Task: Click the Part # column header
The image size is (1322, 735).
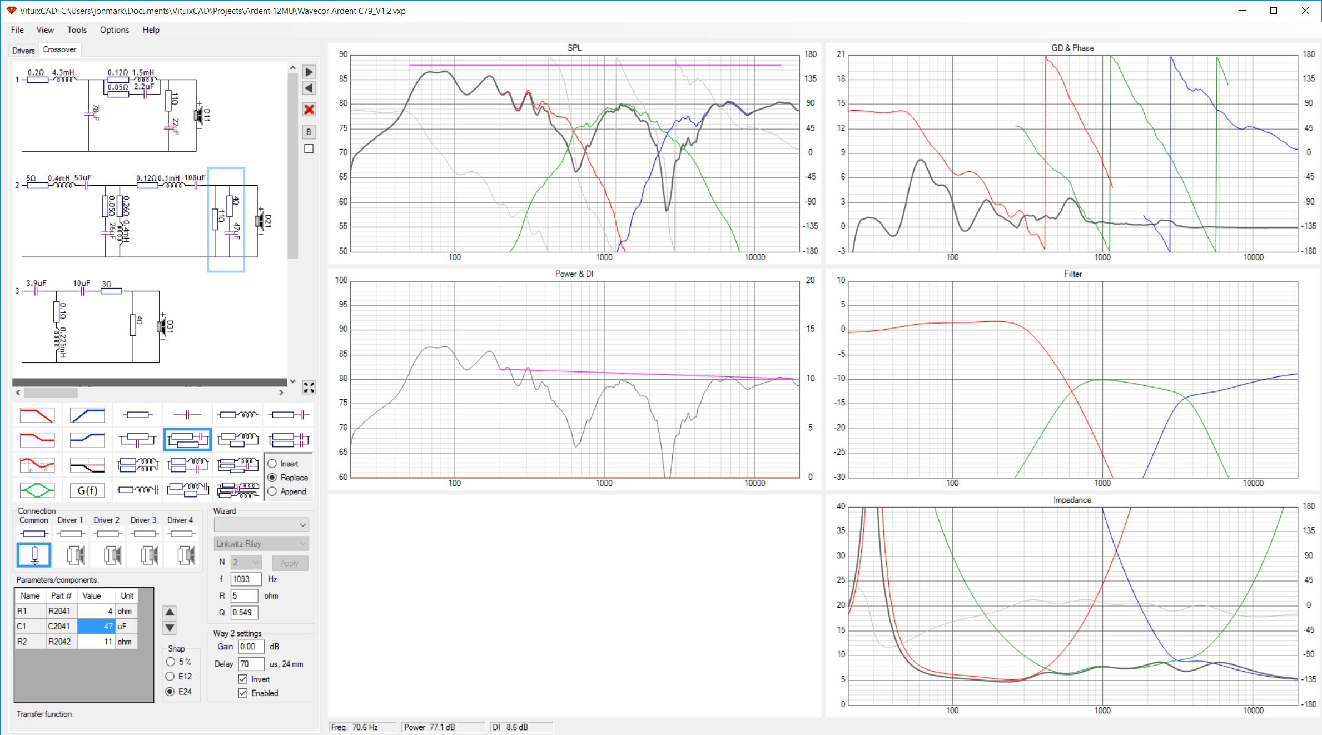Action: pyautogui.click(x=61, y=596)
